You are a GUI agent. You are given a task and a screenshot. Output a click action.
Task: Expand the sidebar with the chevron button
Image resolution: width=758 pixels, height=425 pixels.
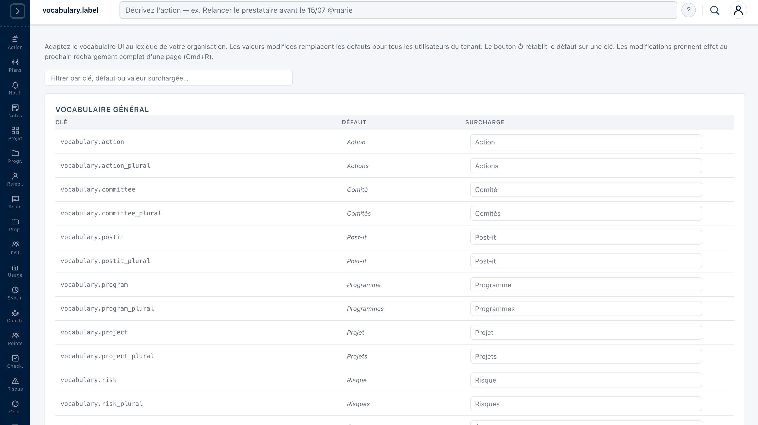tap(18, 11)
